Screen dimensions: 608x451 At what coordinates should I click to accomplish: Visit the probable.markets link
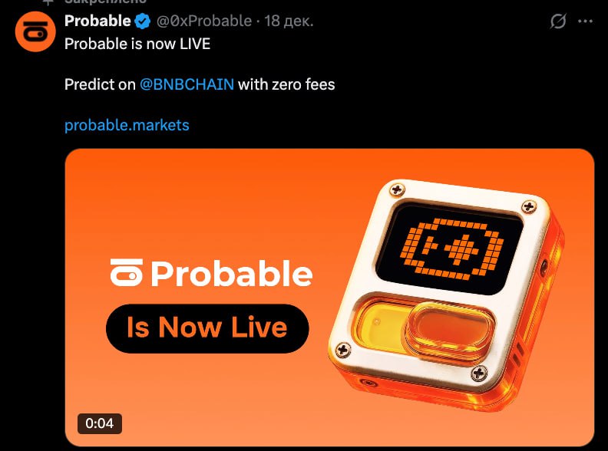127,125
